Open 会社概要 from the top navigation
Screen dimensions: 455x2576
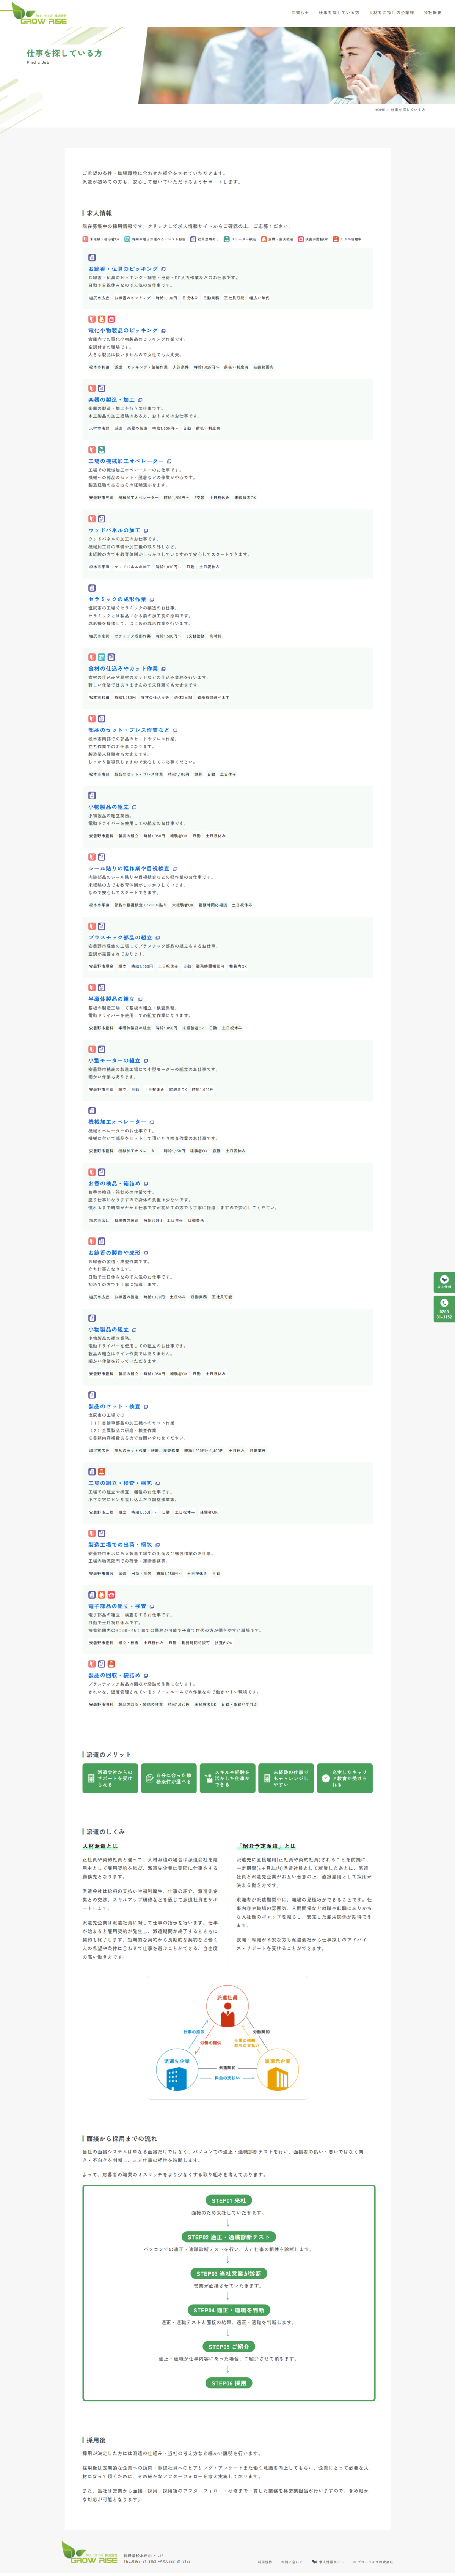[x=432, y=13]
